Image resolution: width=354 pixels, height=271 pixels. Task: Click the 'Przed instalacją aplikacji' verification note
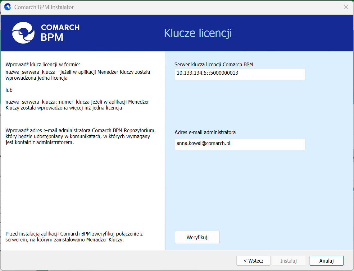click(74, 236)
